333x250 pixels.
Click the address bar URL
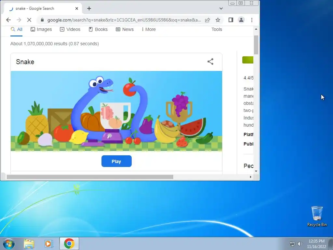click(x=124, y=20)
